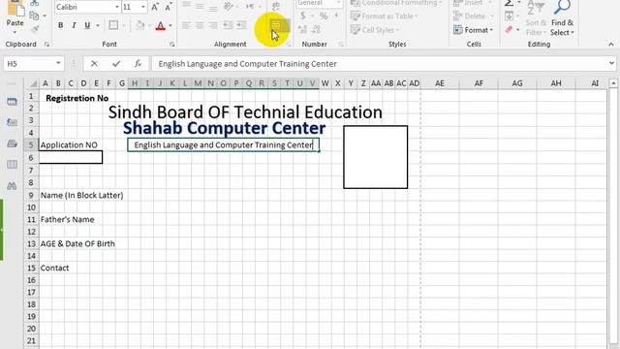Click the cell with English Language text
The height and width of the screenshot is (349, 620).
coord(223,145)
